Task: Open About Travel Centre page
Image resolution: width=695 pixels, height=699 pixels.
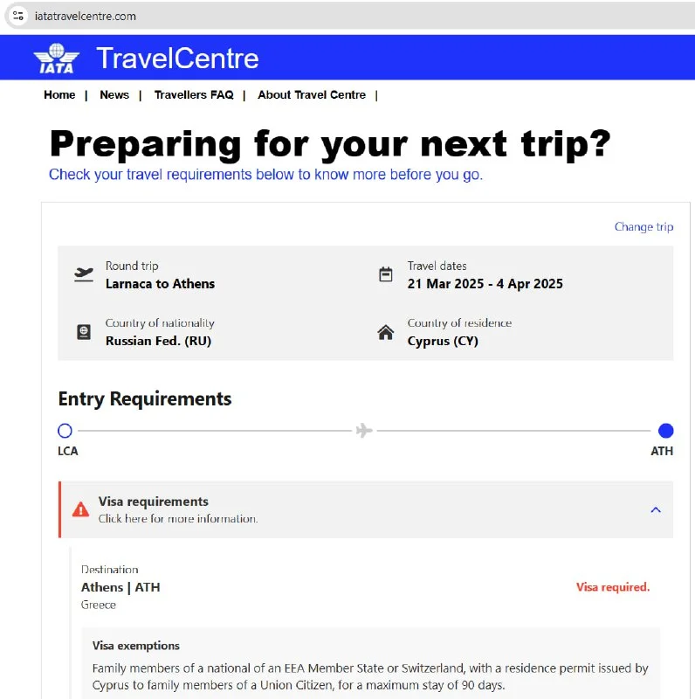Action: tap(312, 94)
